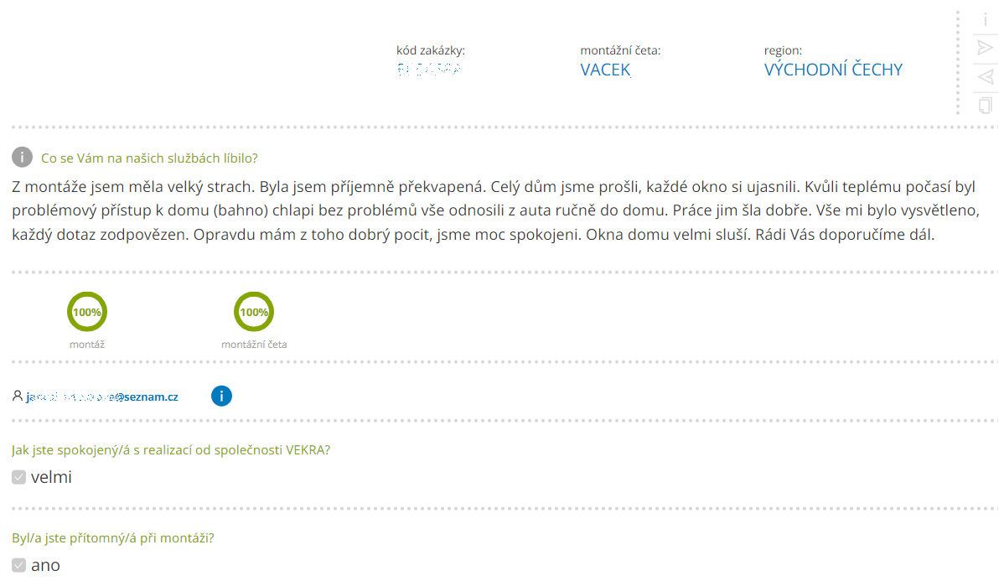Open the VÝCHODNÍ ČECHY region link

(833, 70)
